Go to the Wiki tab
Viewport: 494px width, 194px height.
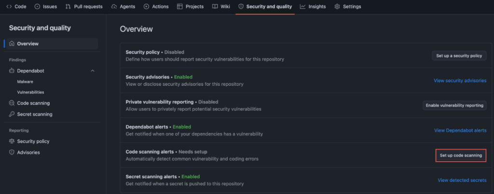221,6
